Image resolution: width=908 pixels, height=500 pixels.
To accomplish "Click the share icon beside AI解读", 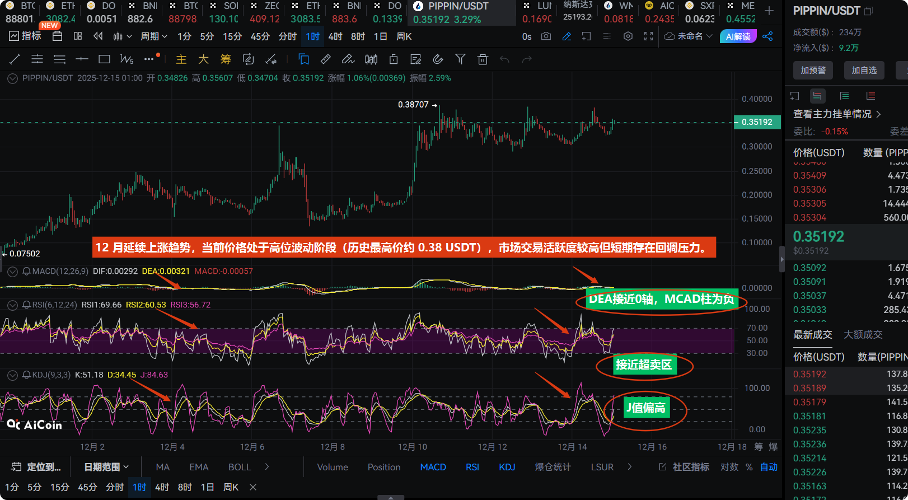I will pos(767,36).
